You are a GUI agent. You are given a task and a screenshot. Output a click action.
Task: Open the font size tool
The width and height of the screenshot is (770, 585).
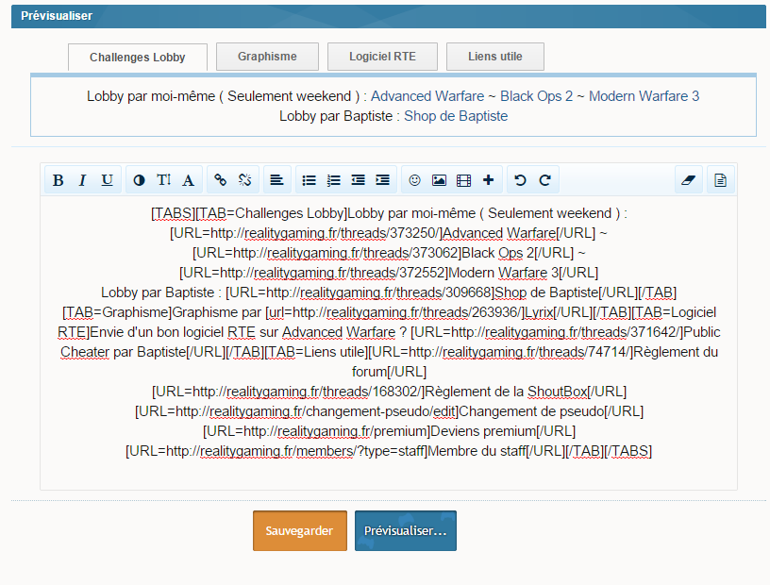[x=163, y=180]
